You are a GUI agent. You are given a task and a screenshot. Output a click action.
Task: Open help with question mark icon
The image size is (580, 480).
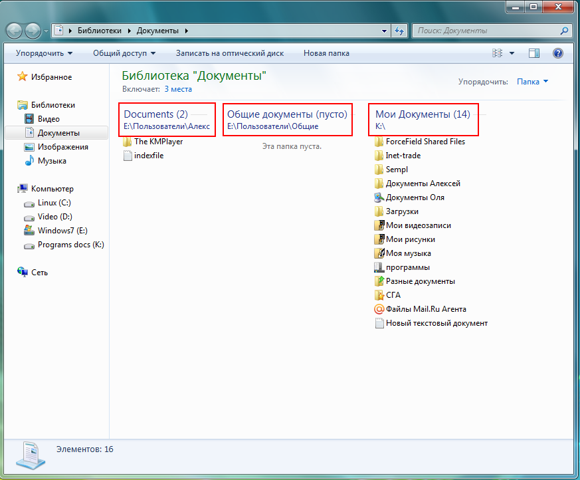[558, 53]
